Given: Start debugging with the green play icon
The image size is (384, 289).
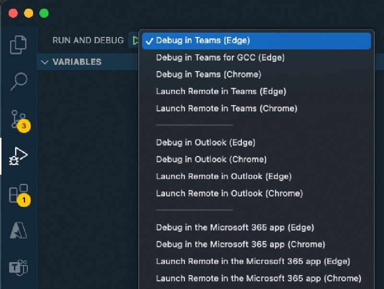Looking at the screenshot, I should point(135,40).
